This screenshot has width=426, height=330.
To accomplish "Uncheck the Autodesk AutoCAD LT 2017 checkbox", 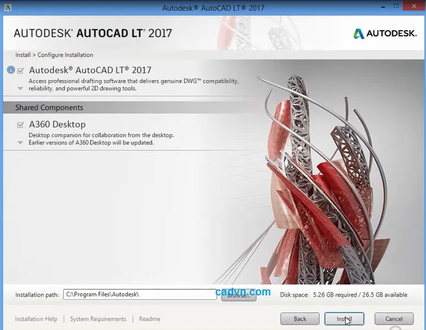I will pyautogui.click(x=20, y=71).
